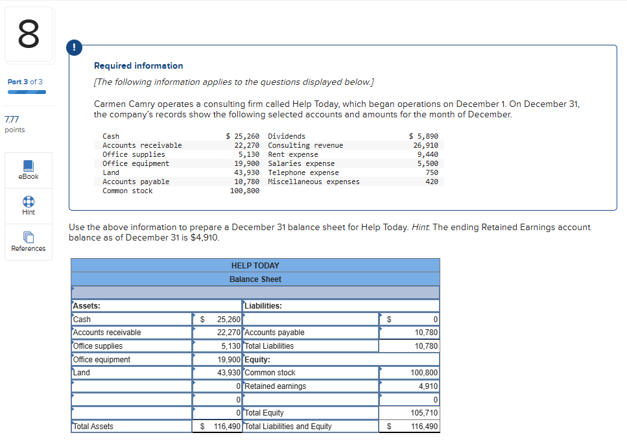The height and width of the screenshot is (446, 627).
Task: Edit Accounts receivable amount in balance sheet
Action: coord(217,333)
